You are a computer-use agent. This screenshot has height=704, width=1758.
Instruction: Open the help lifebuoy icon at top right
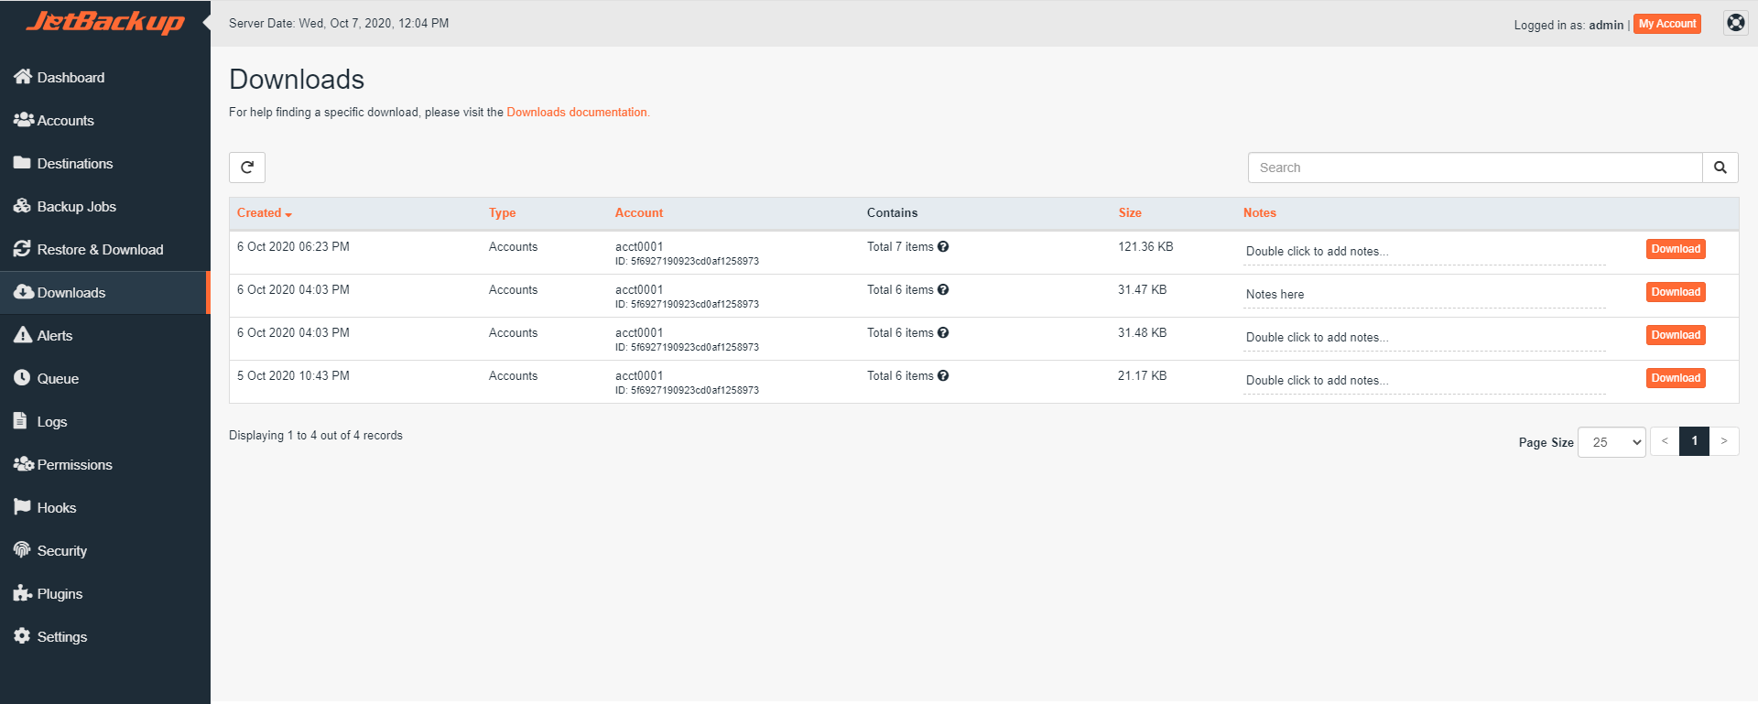(1735, 23)
